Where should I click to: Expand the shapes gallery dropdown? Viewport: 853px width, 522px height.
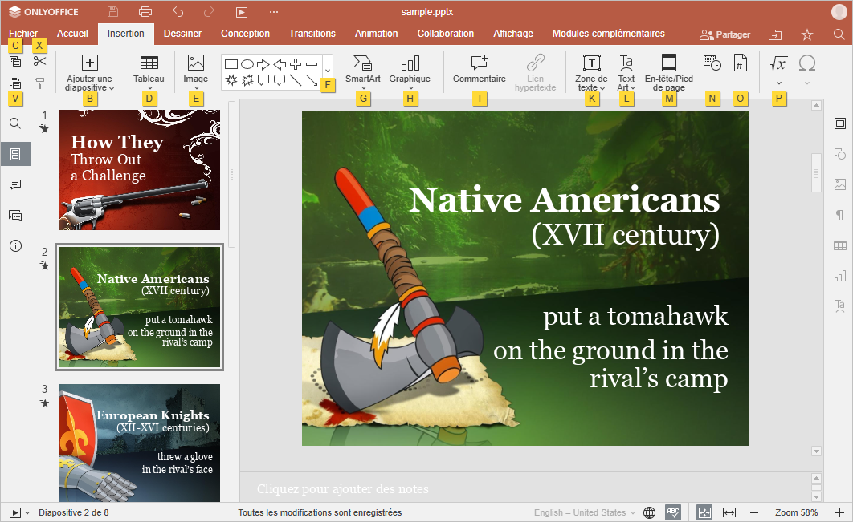pos(327,71)
